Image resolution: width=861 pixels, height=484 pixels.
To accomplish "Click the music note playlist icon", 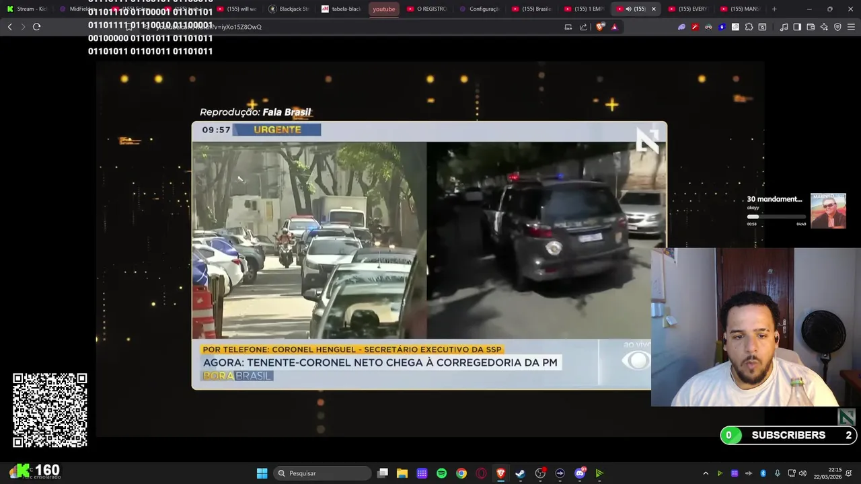I will coord(784,27).
